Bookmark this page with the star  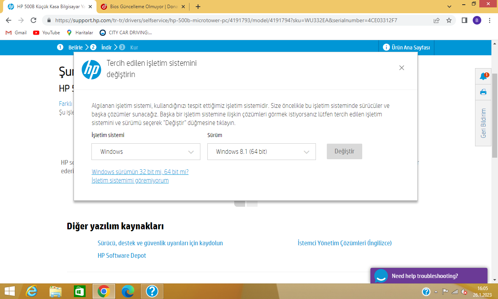[449, 20]
